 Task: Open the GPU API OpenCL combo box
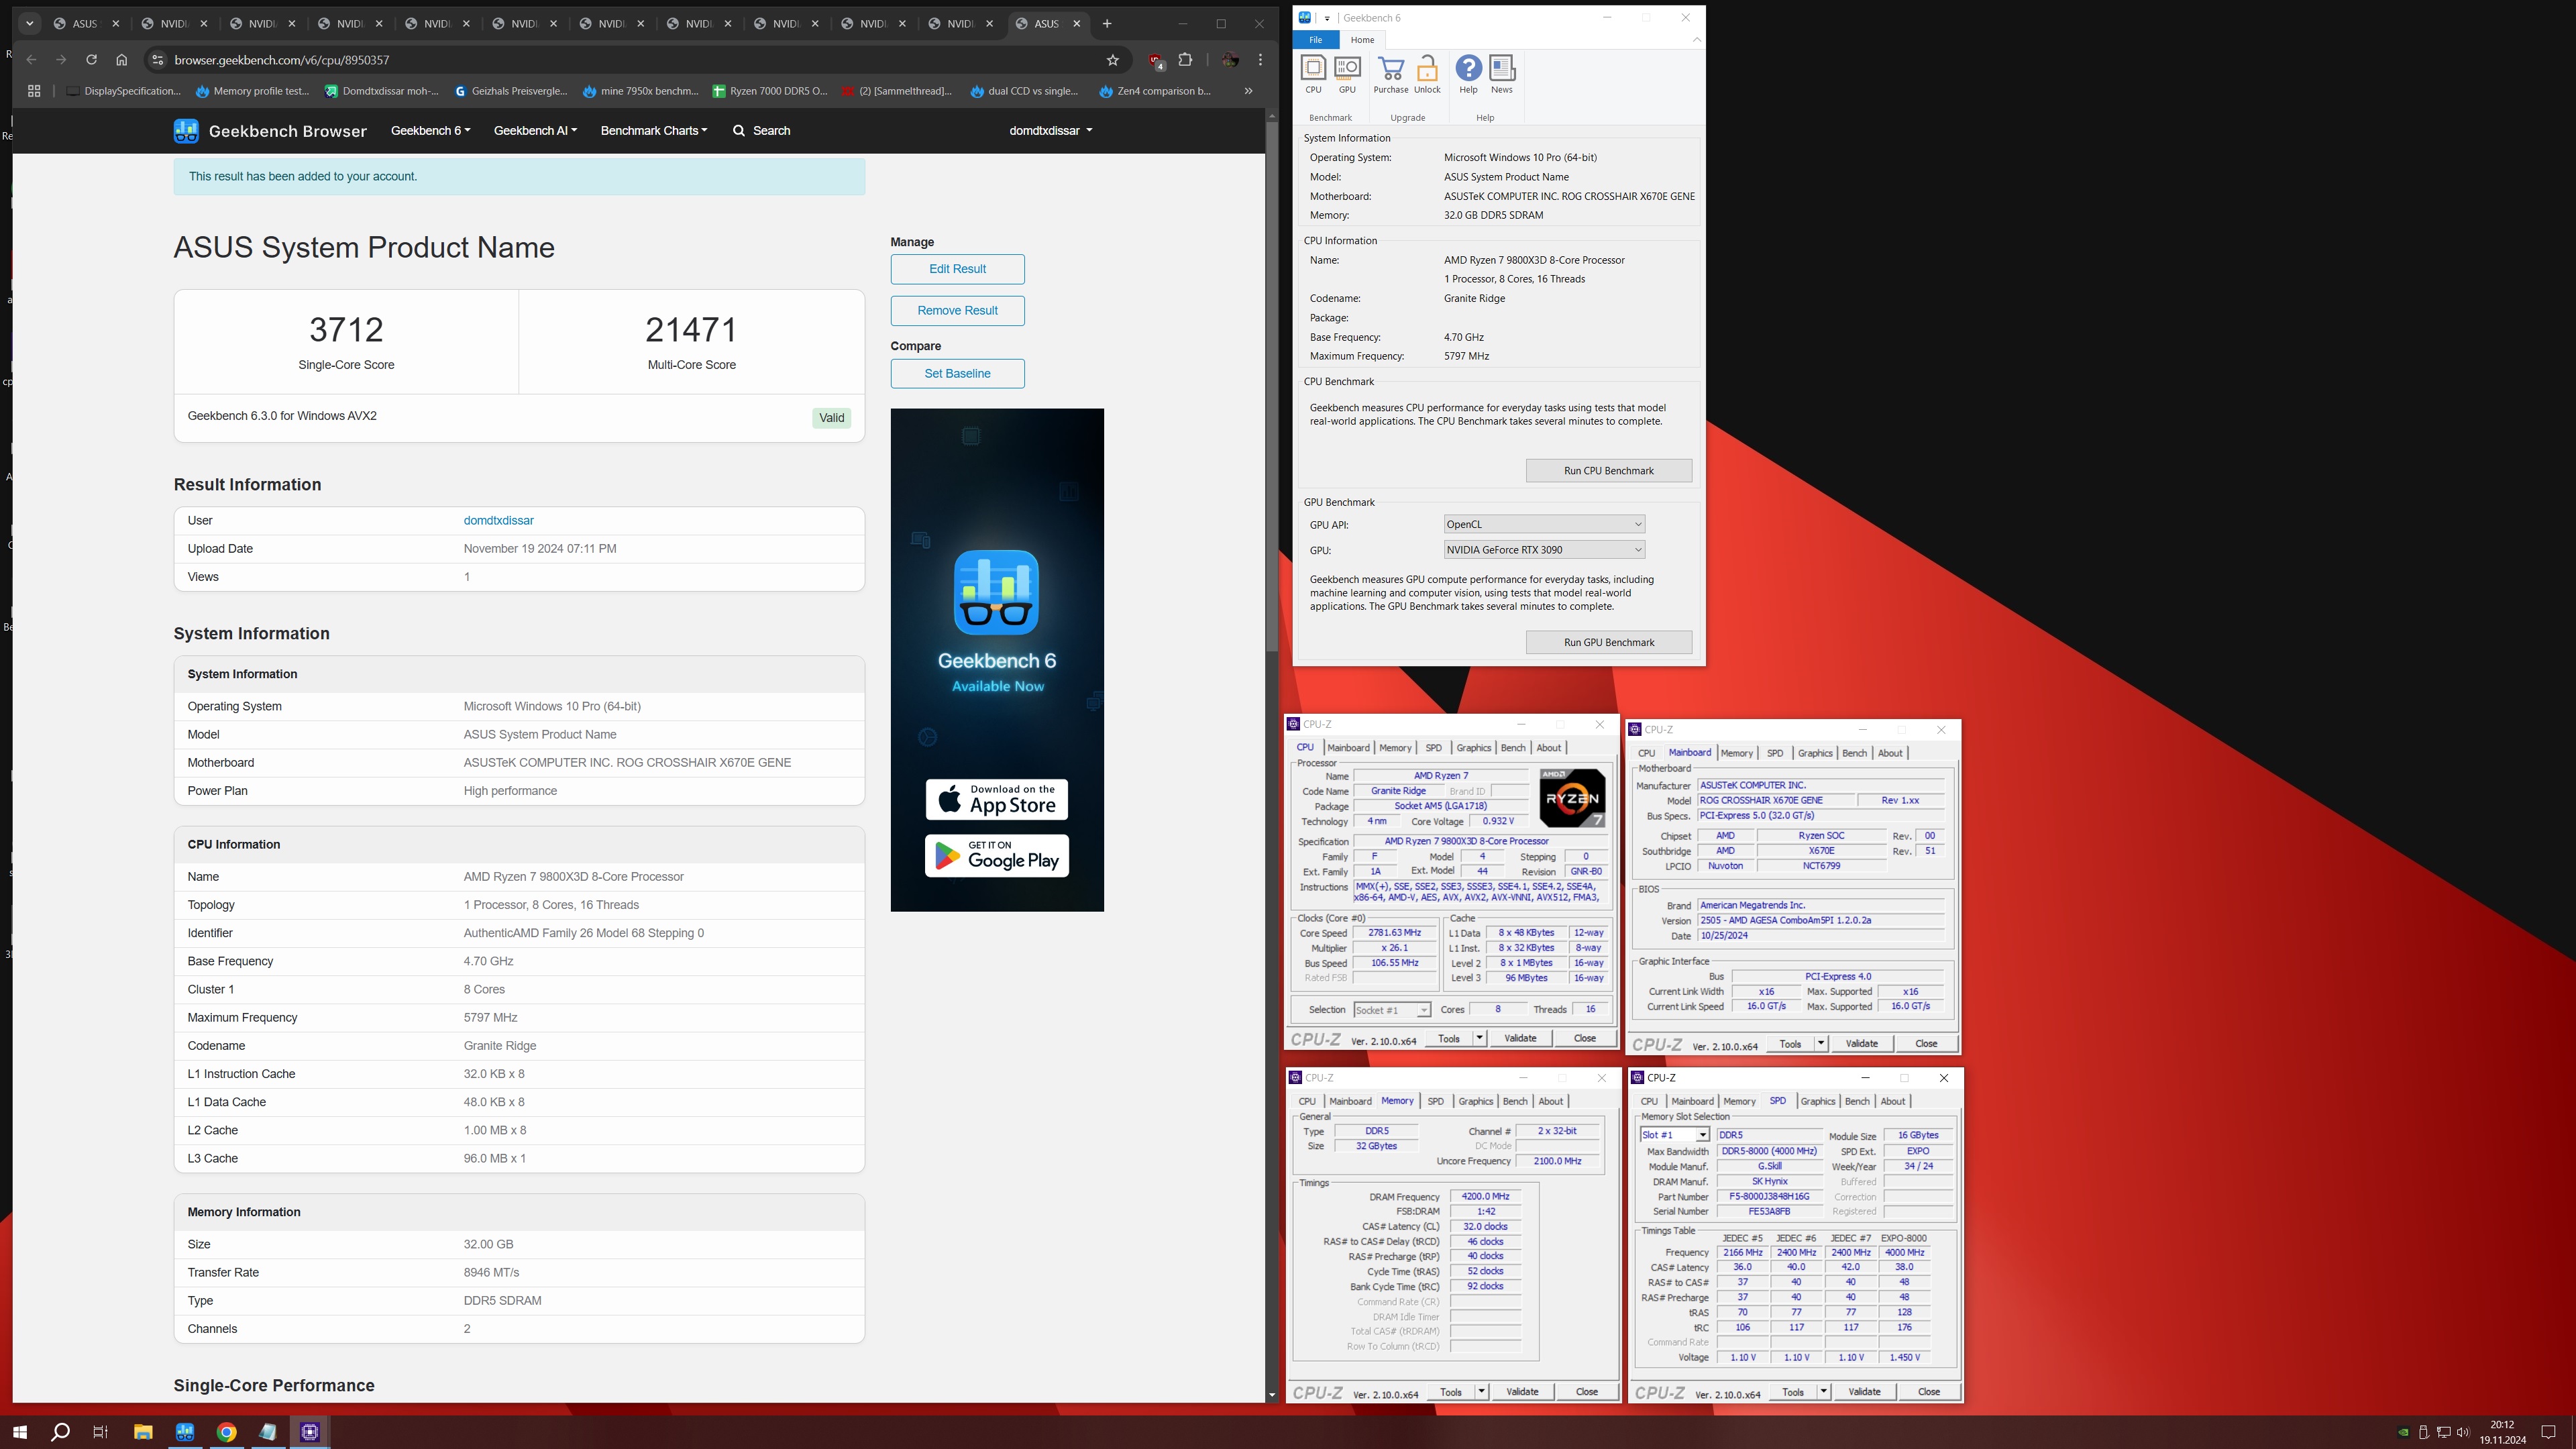pos(1544,525)
